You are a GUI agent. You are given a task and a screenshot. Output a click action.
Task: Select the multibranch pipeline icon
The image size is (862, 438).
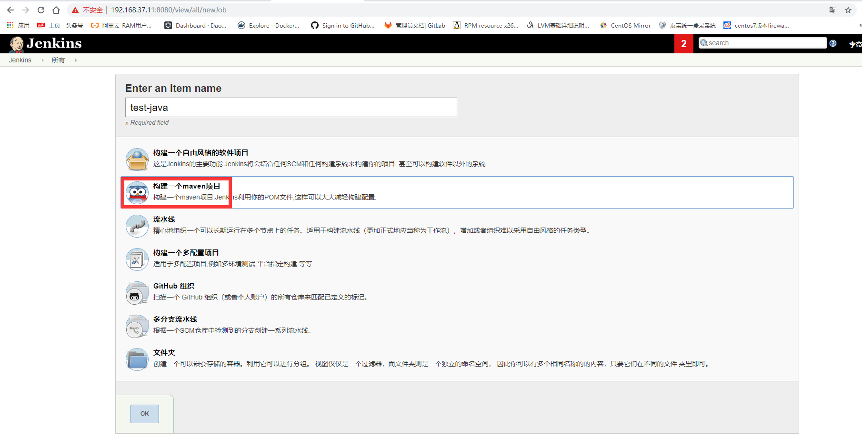click(x=137, y=326)
